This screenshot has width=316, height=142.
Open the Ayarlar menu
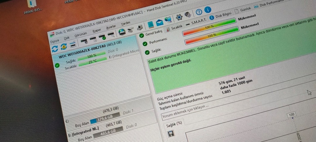[x=111, y=27]
